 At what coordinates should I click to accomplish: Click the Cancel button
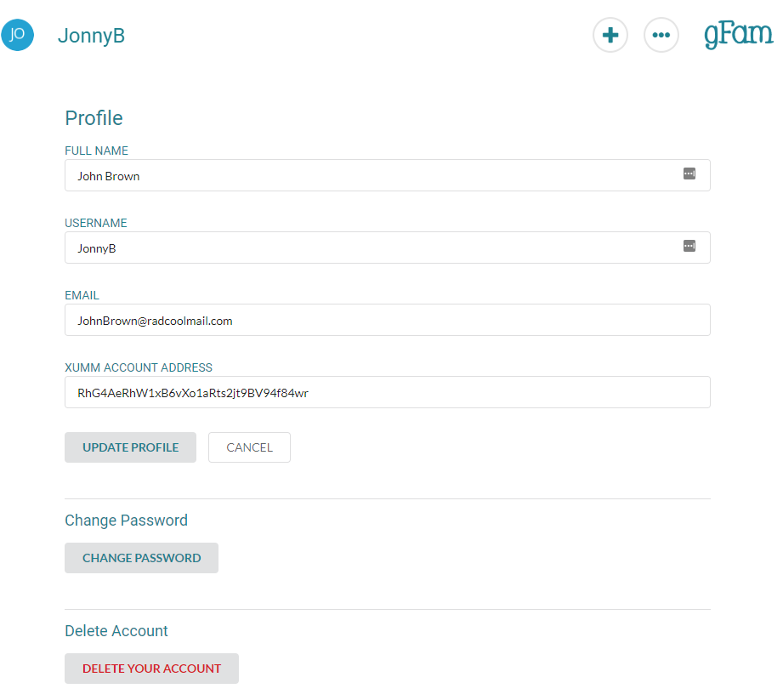coord(249,447)
